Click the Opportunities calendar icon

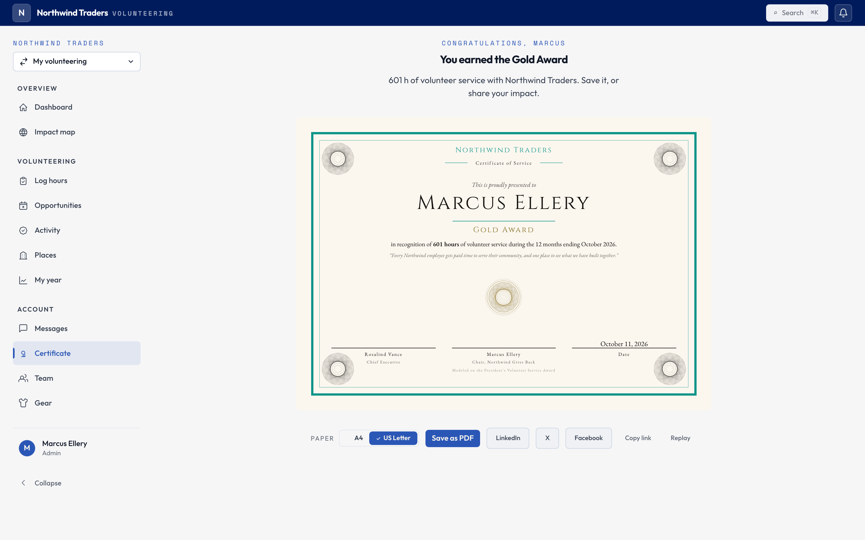point(23,206)
